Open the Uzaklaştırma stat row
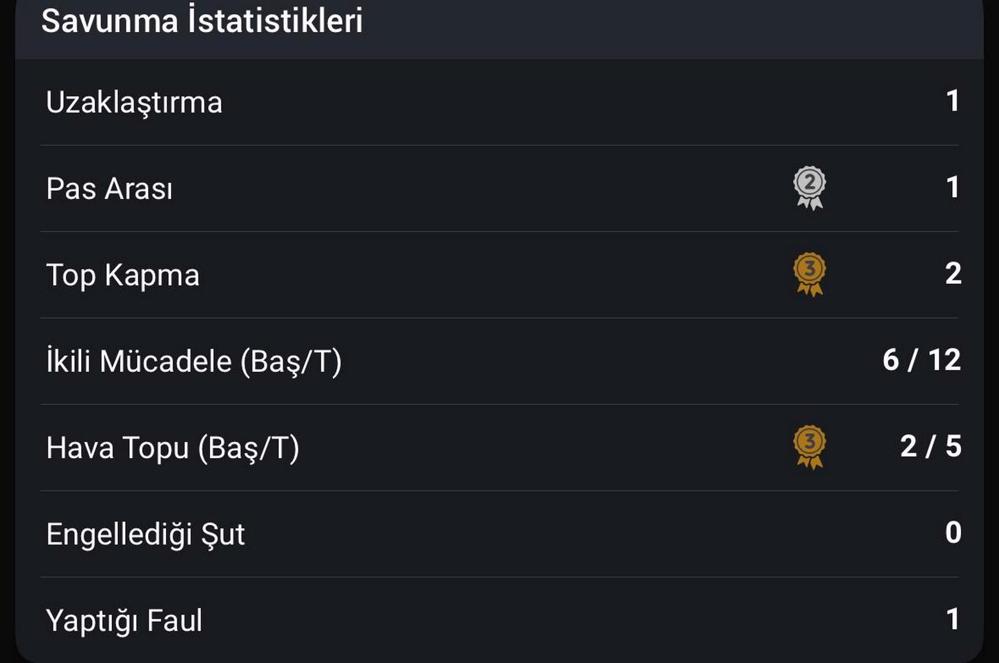This screenshot has width=999, height=663. click(499, 102)
